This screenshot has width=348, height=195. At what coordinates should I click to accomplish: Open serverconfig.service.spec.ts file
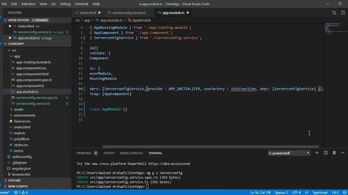(37, 97)
